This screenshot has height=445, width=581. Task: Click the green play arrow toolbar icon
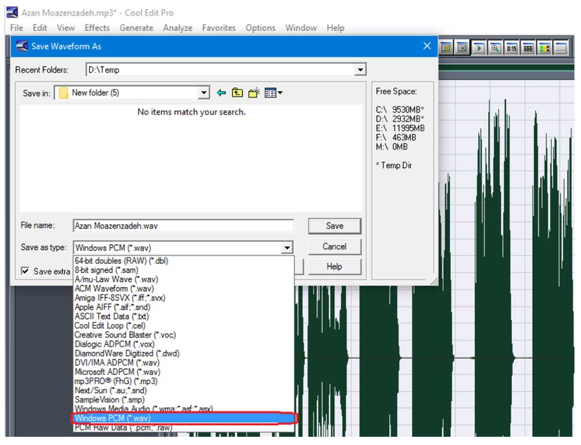pyautogui.click(x=479, y=48)
